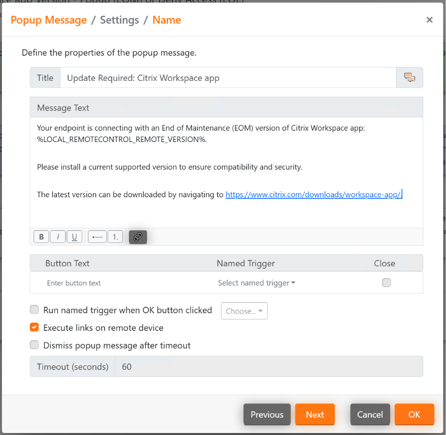The height and width of the screenshot is (435, 446).
Task: Go to Settings breadcrumb
Action: pyautogui.click(x=120, y=20)
